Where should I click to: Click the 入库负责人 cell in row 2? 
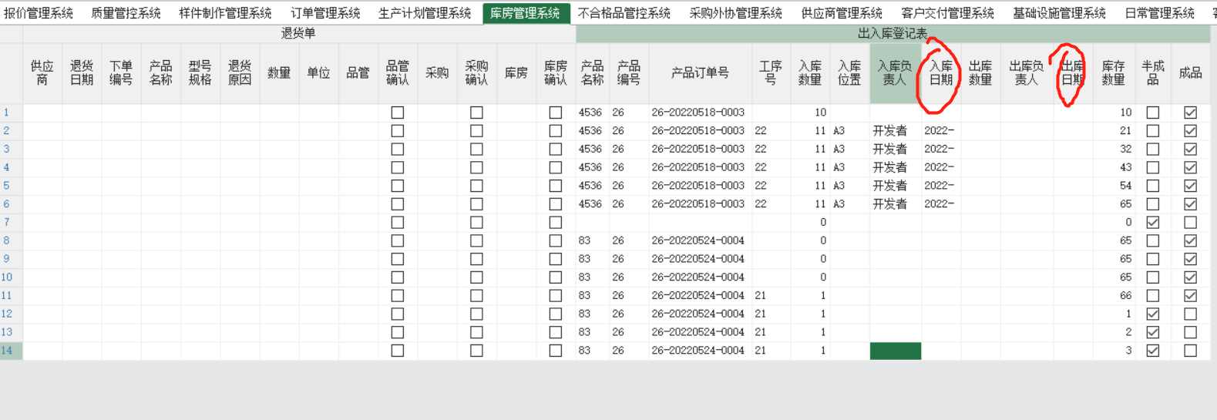895,131
